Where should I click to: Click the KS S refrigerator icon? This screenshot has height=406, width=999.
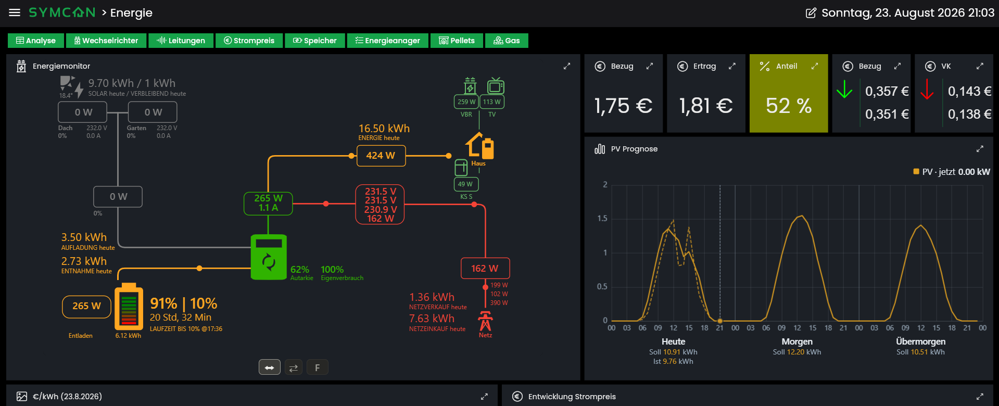[461, 168]
